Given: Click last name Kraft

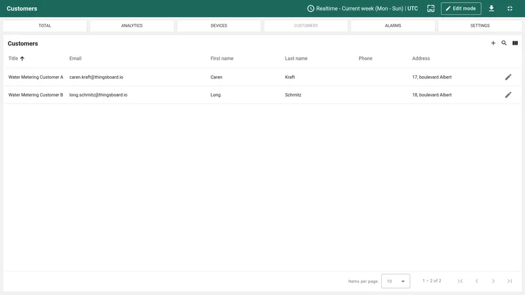Looking at the screenshot, I should coord(289,77).
